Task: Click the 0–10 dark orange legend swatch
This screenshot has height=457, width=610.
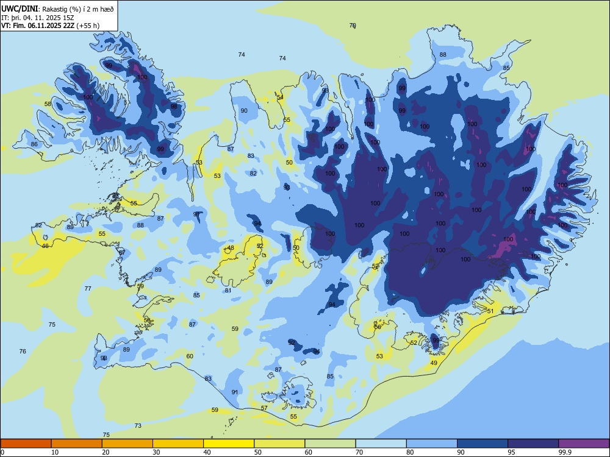Action: pyautogui.click(x=26, y=444)
